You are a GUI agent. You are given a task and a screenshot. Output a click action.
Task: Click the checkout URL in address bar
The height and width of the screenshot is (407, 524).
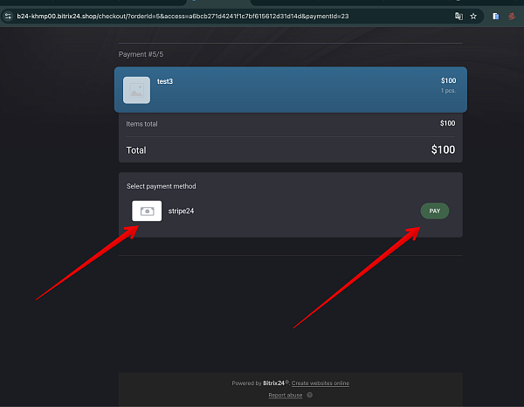183,16
